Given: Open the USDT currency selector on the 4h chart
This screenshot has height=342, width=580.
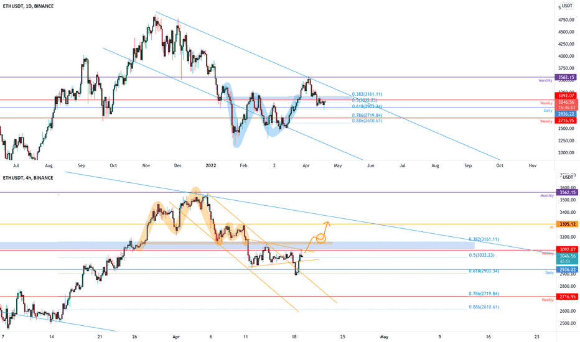Looking at the screenshot, I should click(568, 177).
